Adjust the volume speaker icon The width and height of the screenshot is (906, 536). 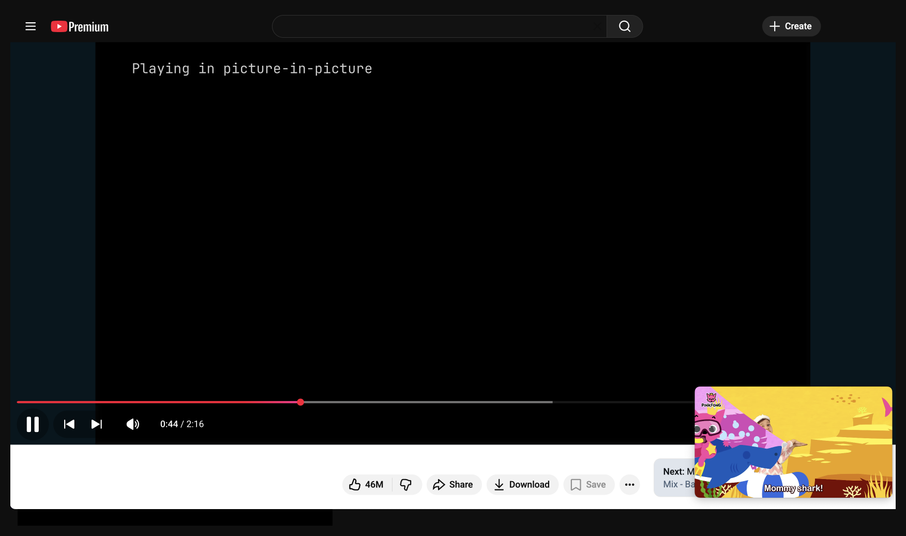point(132,424)
